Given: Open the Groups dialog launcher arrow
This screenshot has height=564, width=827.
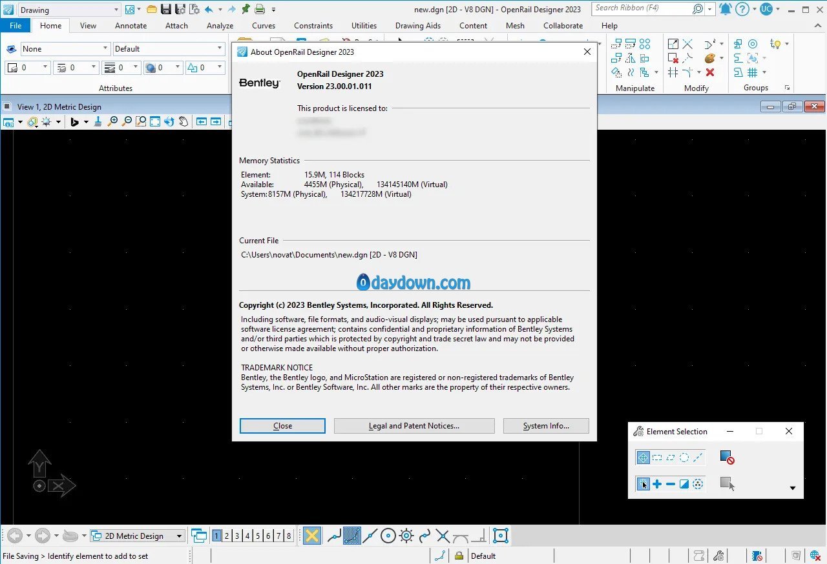Looking at the screenshot, I should [787, 88].
